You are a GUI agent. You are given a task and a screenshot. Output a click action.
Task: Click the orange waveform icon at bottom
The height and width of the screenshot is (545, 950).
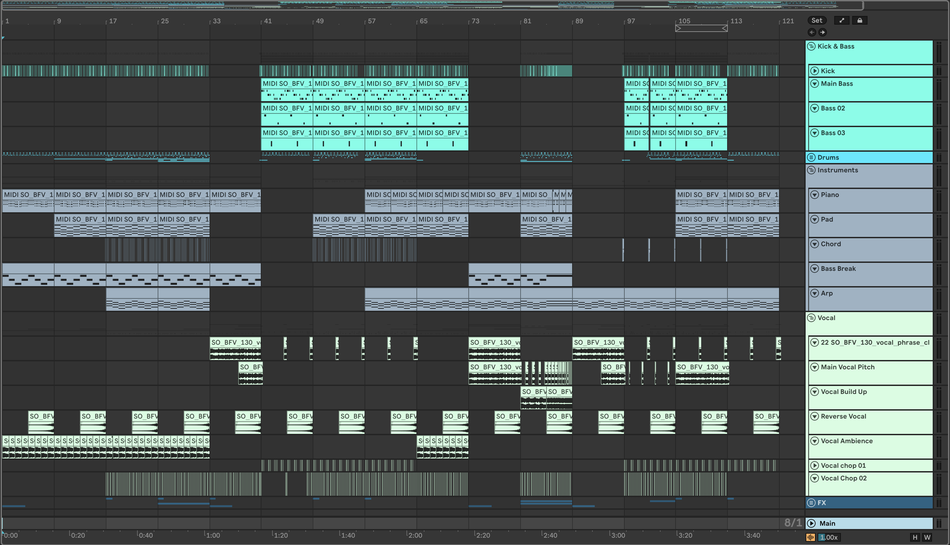tap(810, 538)
